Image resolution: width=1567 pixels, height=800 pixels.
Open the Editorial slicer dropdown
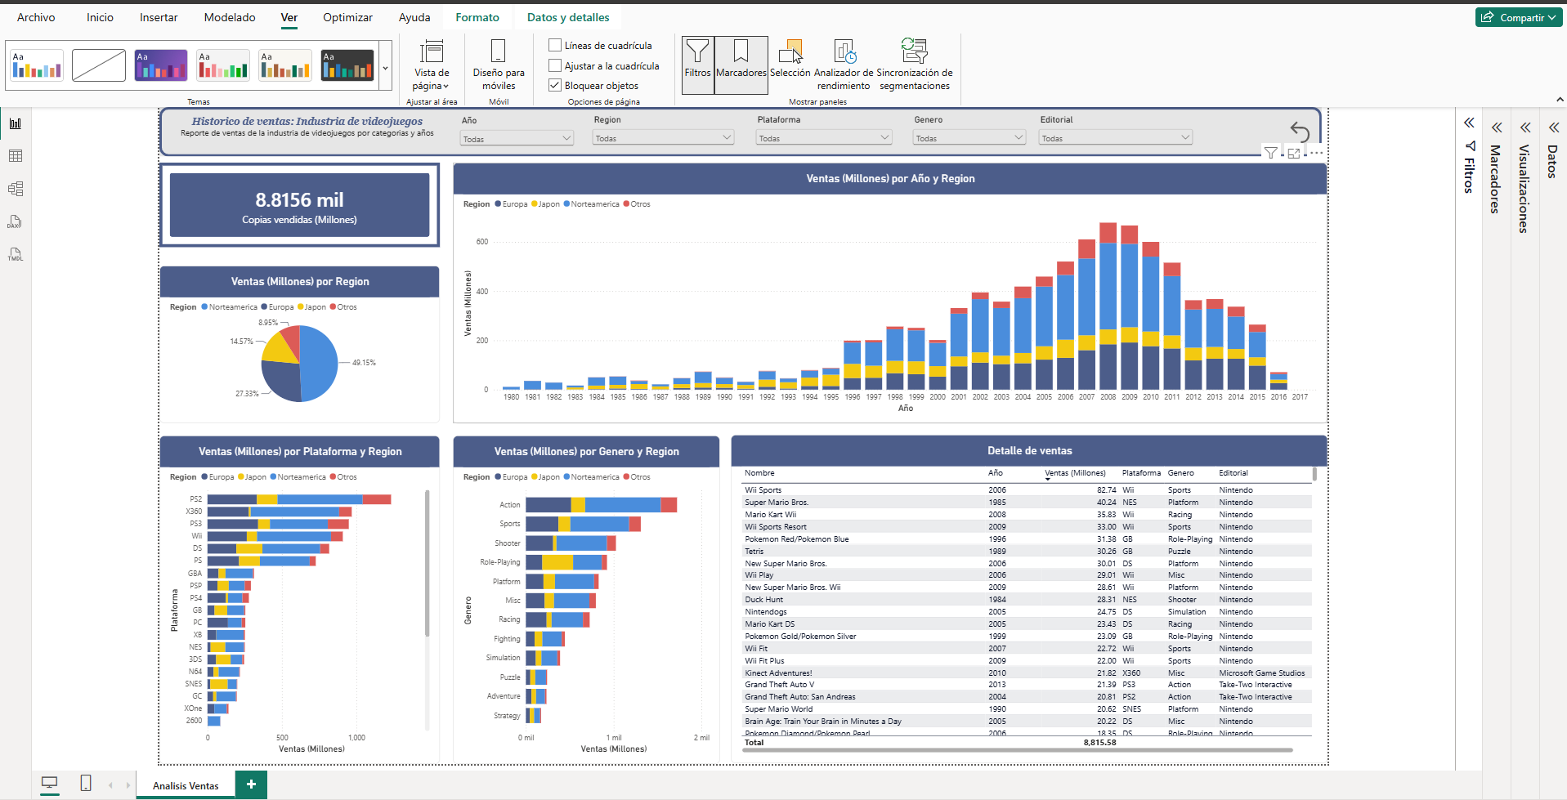pyautogui.click(x=1116, y=138)
